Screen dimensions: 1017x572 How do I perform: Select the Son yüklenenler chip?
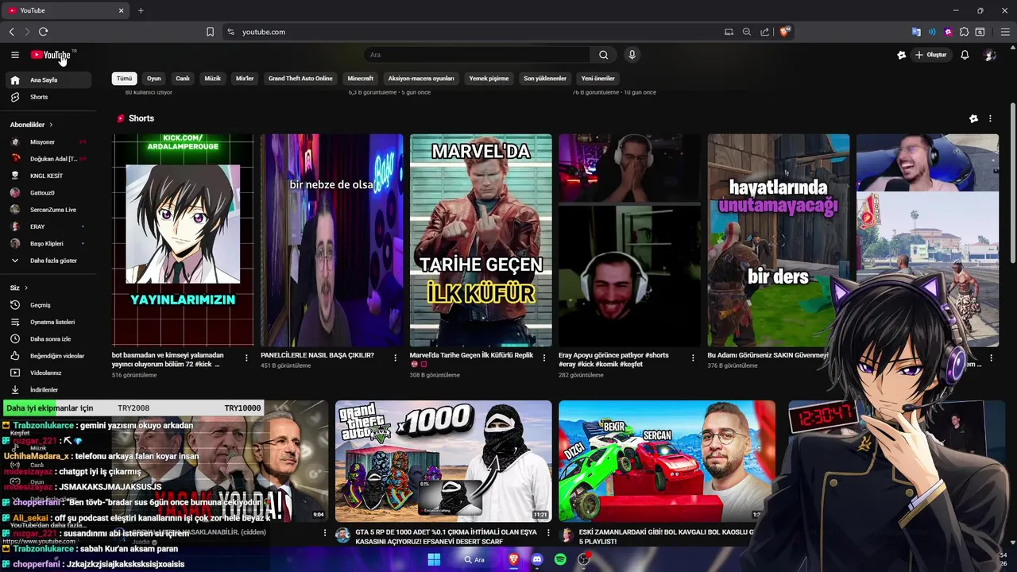[545, 79]
